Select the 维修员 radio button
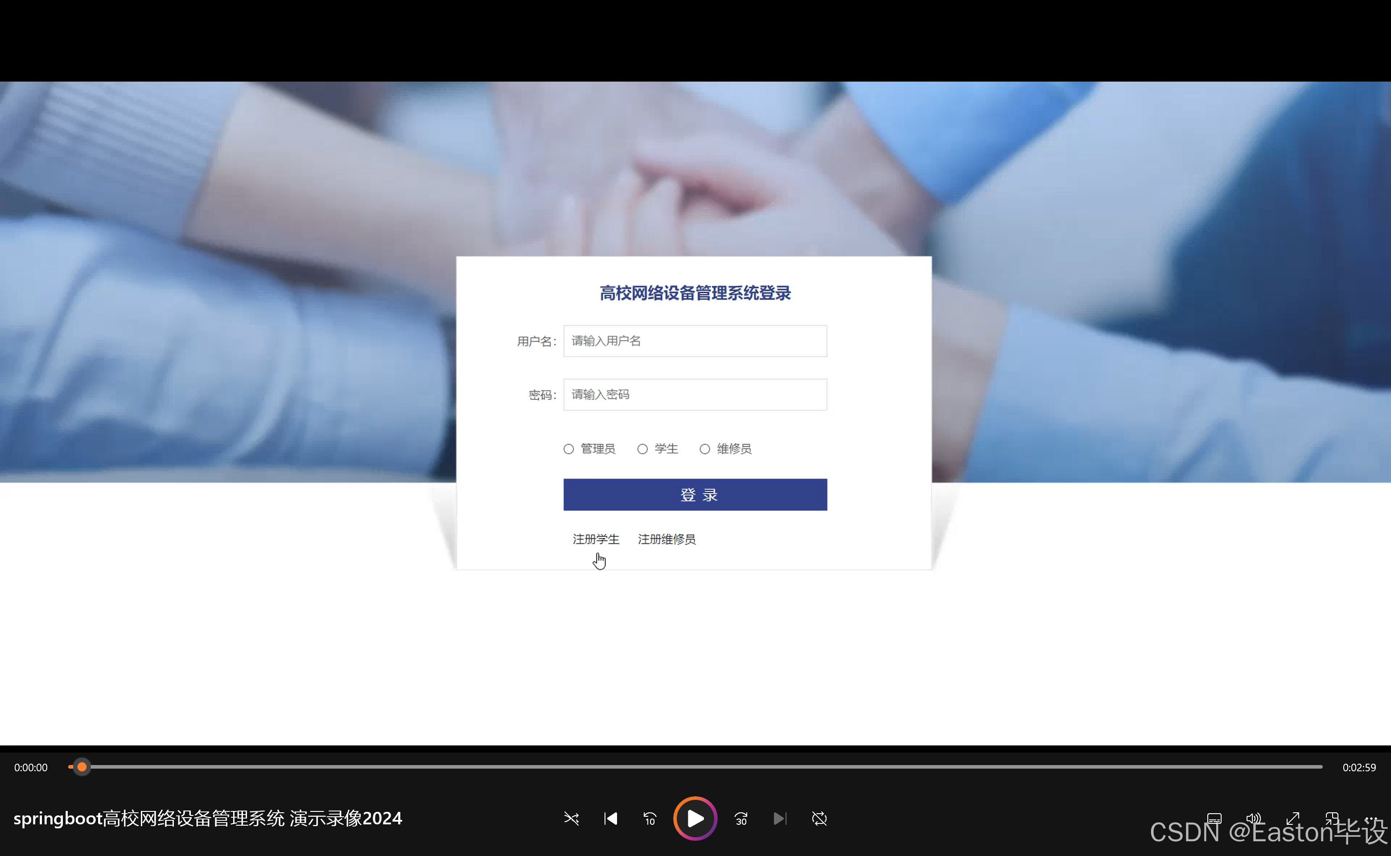The height and width of the screenshot is (856, 1391). (x=704, y=449)
